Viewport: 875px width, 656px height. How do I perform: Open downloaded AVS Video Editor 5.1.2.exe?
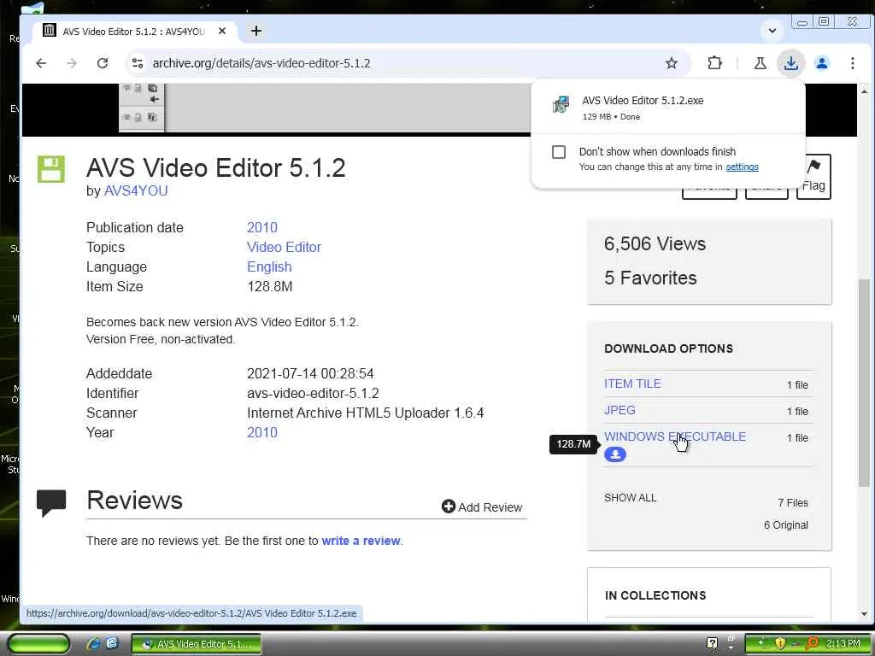pos(643,101)
